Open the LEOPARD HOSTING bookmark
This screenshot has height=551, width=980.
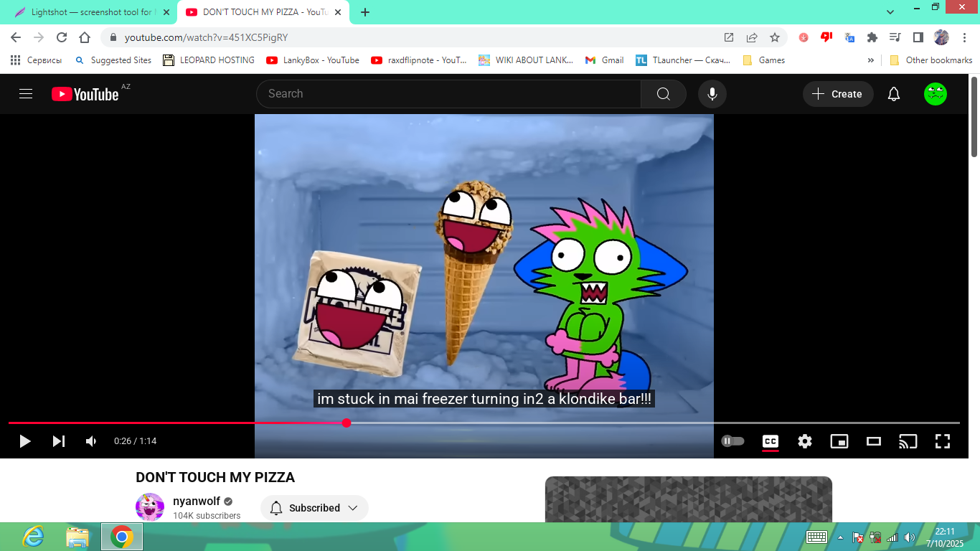[209, 60]
